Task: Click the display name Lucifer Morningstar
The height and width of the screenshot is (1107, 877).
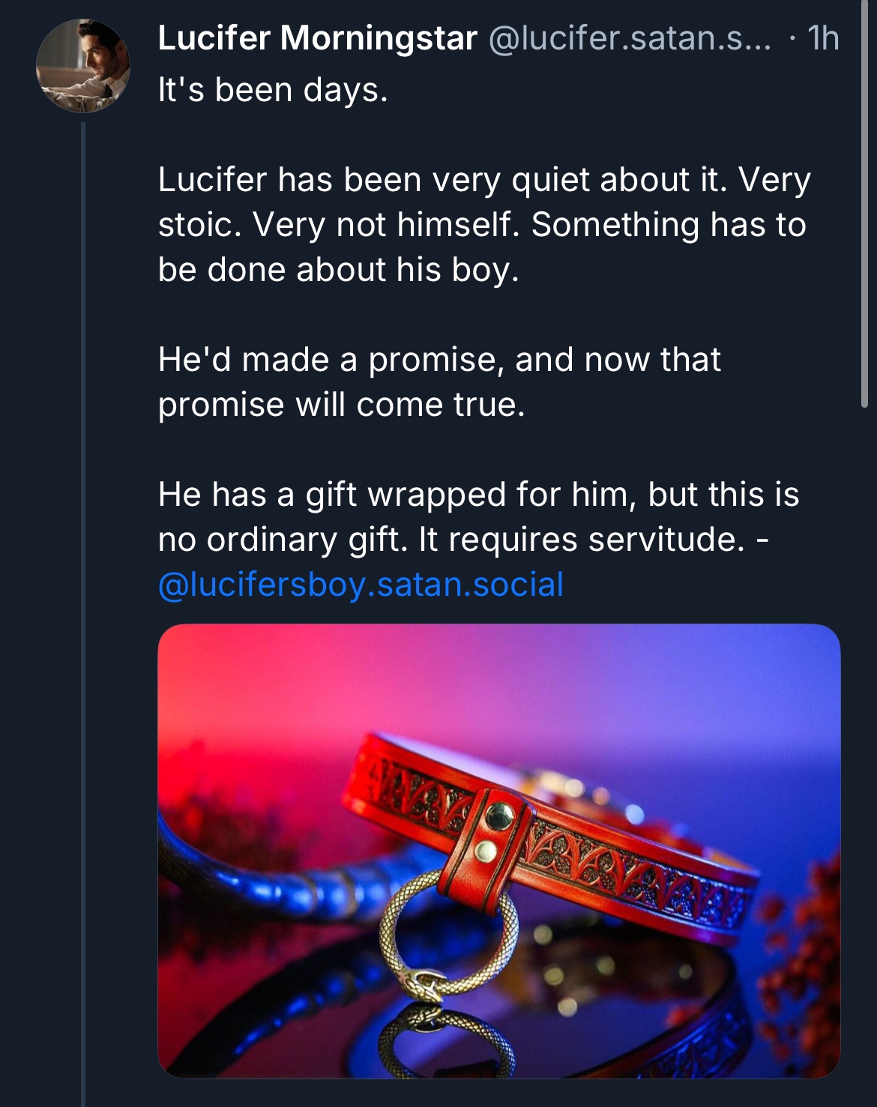Action: click(x=317, y=38)
